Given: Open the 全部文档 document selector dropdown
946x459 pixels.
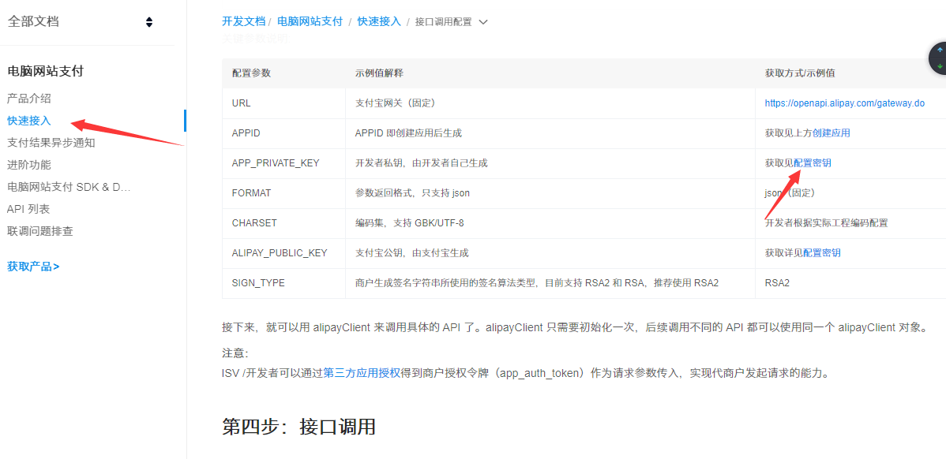Looking at the screenshot, I should 148,22.
